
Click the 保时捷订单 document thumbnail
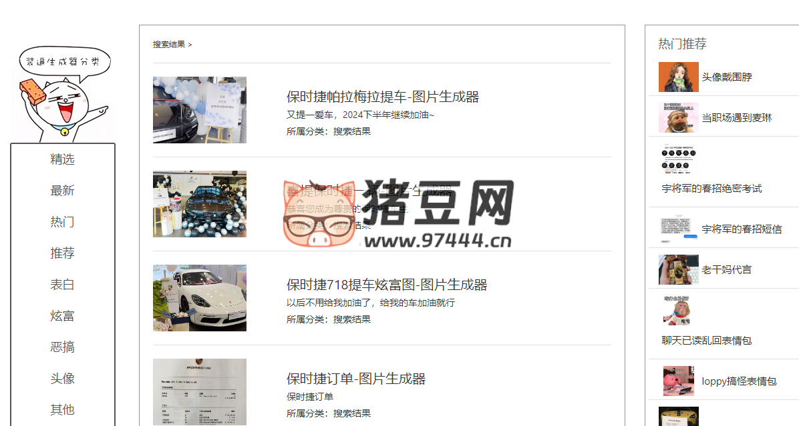[x=200, y=392]
